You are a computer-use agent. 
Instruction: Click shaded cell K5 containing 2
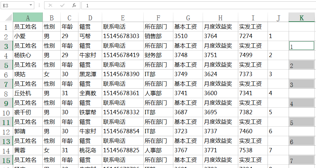(302, 65)
